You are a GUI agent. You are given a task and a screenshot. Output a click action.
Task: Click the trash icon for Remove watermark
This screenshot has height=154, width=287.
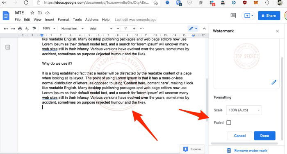point(229,151)
